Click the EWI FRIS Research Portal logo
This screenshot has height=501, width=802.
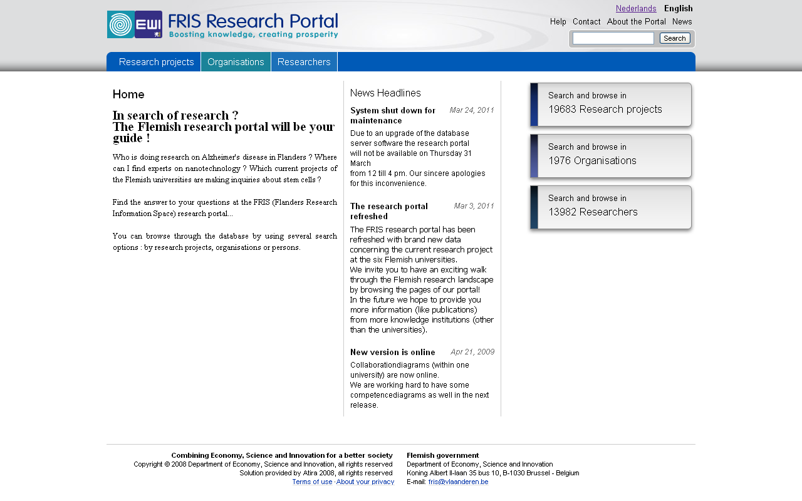point(222,25)
